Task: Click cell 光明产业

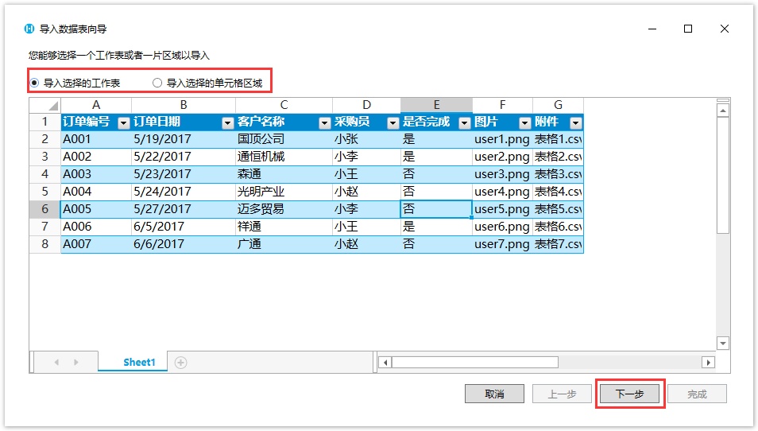Action: pos(284,192)
